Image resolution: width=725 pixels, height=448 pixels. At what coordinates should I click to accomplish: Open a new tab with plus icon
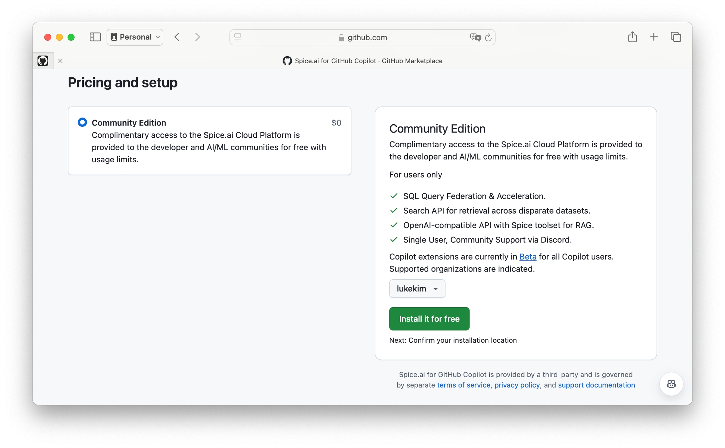[654, 37]
